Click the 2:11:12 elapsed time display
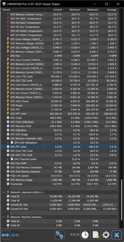 click(75, 235)
